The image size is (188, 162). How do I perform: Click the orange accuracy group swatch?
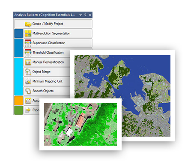point(18,101)
